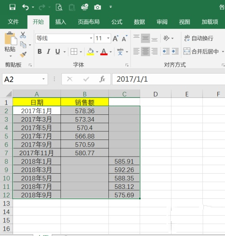Expand Customize Quick Access Toolbar arrow
Image resolution: width=225 pixels, height=236 pixels.
click(111, 7)
